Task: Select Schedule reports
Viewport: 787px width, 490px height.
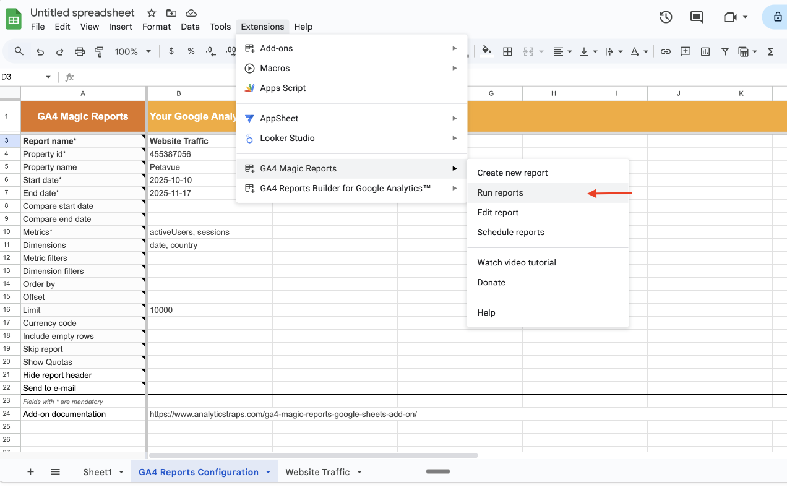Action: pos(548,232)
